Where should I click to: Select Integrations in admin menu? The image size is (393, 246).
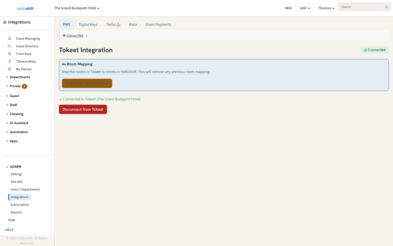(20, 197)
